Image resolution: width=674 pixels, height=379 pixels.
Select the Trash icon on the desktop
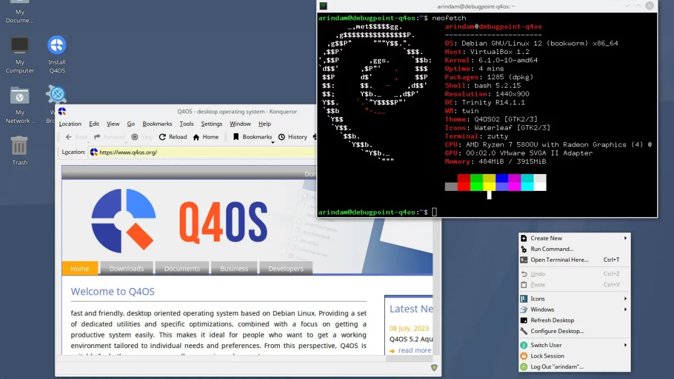click(20, 146)
